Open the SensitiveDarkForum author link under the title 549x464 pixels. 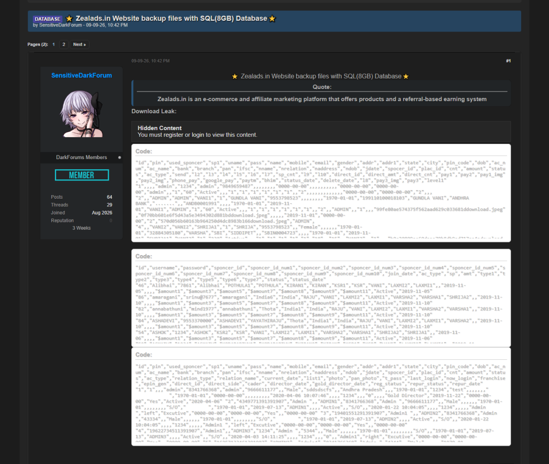pos(60,25)
